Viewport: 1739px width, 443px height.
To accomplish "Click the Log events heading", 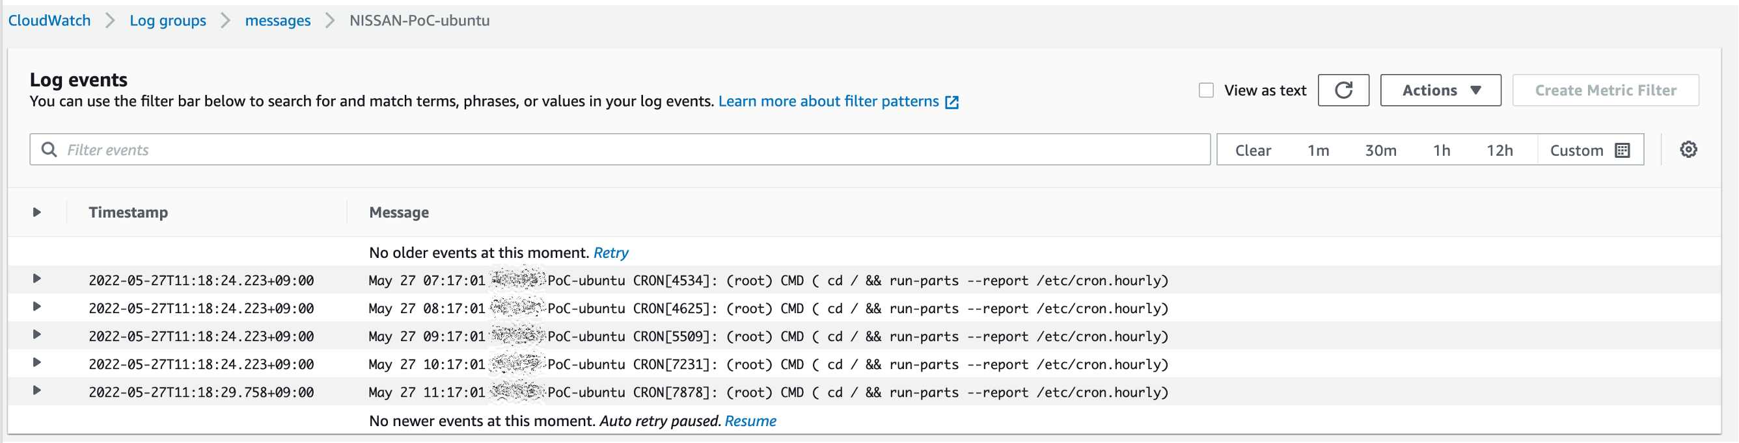I will click(x=78, y=79).
